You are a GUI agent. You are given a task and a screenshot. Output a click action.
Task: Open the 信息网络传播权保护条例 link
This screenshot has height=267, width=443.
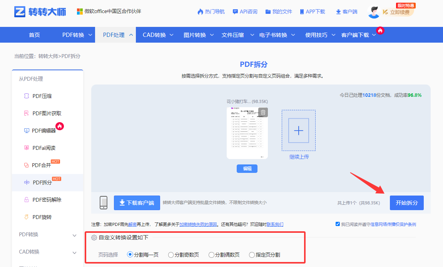393,224
